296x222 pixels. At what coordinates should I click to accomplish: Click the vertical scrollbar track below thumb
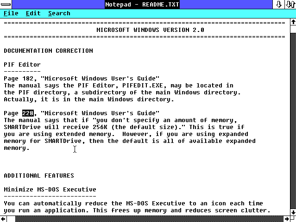tap(293, 121)
